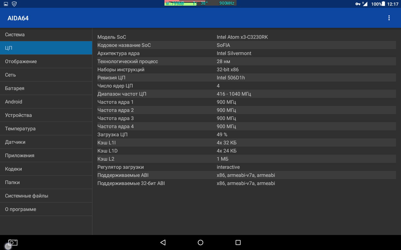Open recent apps square button
Image resolution: width=401 pixels, height=250 pixels.
click(x=238, y=242)
